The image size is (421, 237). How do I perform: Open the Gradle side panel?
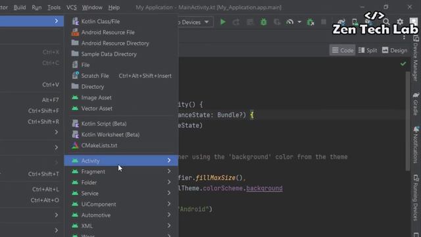tap(416, 104)
